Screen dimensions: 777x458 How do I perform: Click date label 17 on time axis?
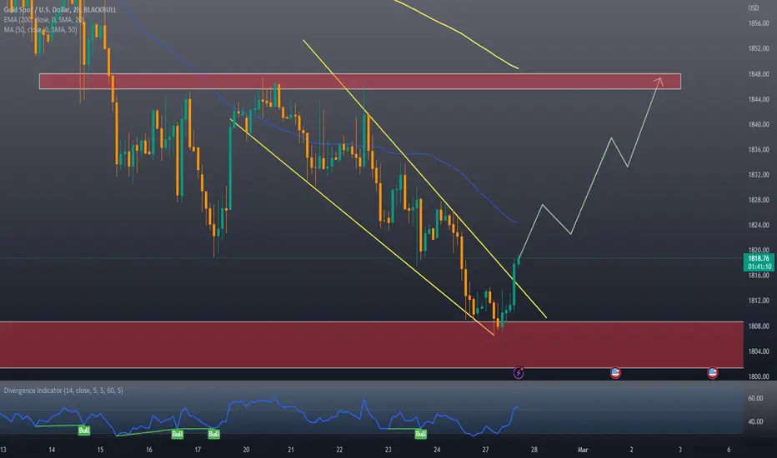pos(198,450)
